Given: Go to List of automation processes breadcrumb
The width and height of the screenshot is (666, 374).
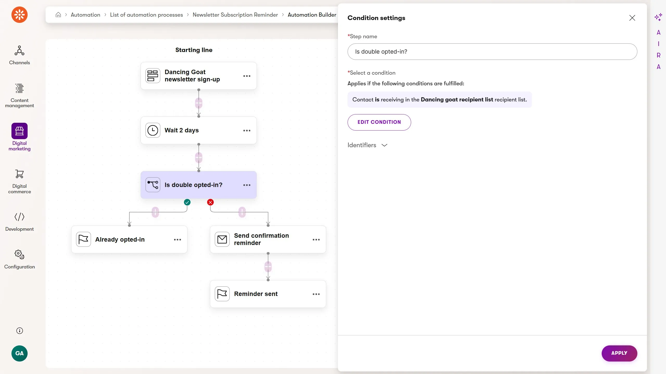Looking at the screenshot, I should click(146, 15).
